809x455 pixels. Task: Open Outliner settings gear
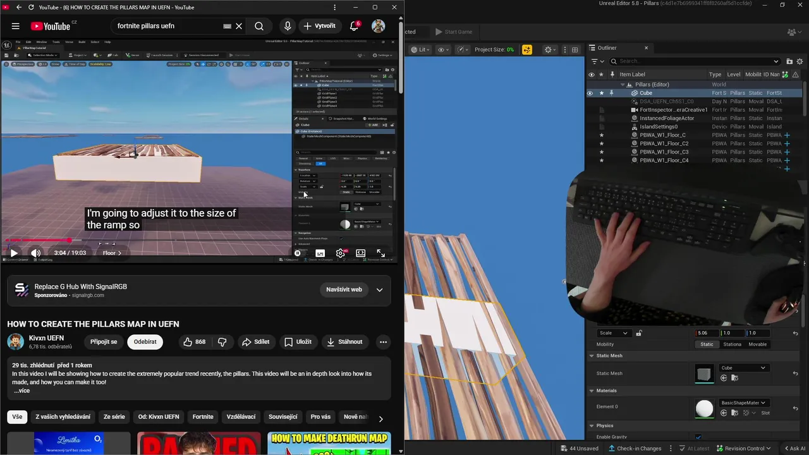[x=800, y=61]
